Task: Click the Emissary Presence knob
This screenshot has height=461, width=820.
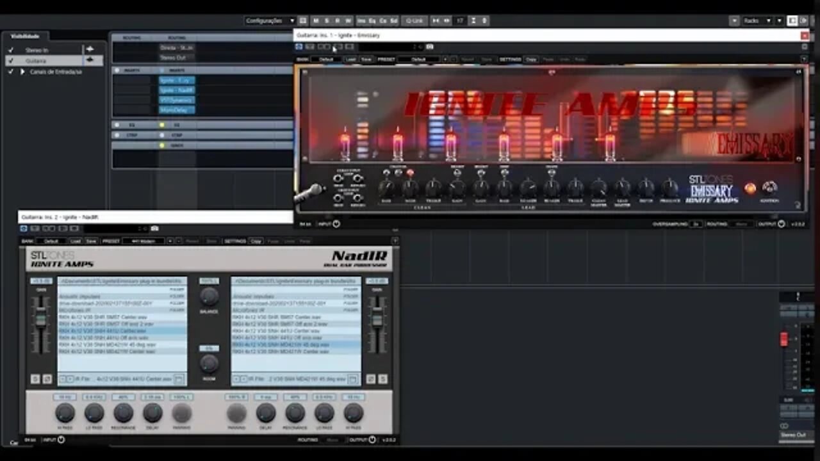Action: point(669,188)
